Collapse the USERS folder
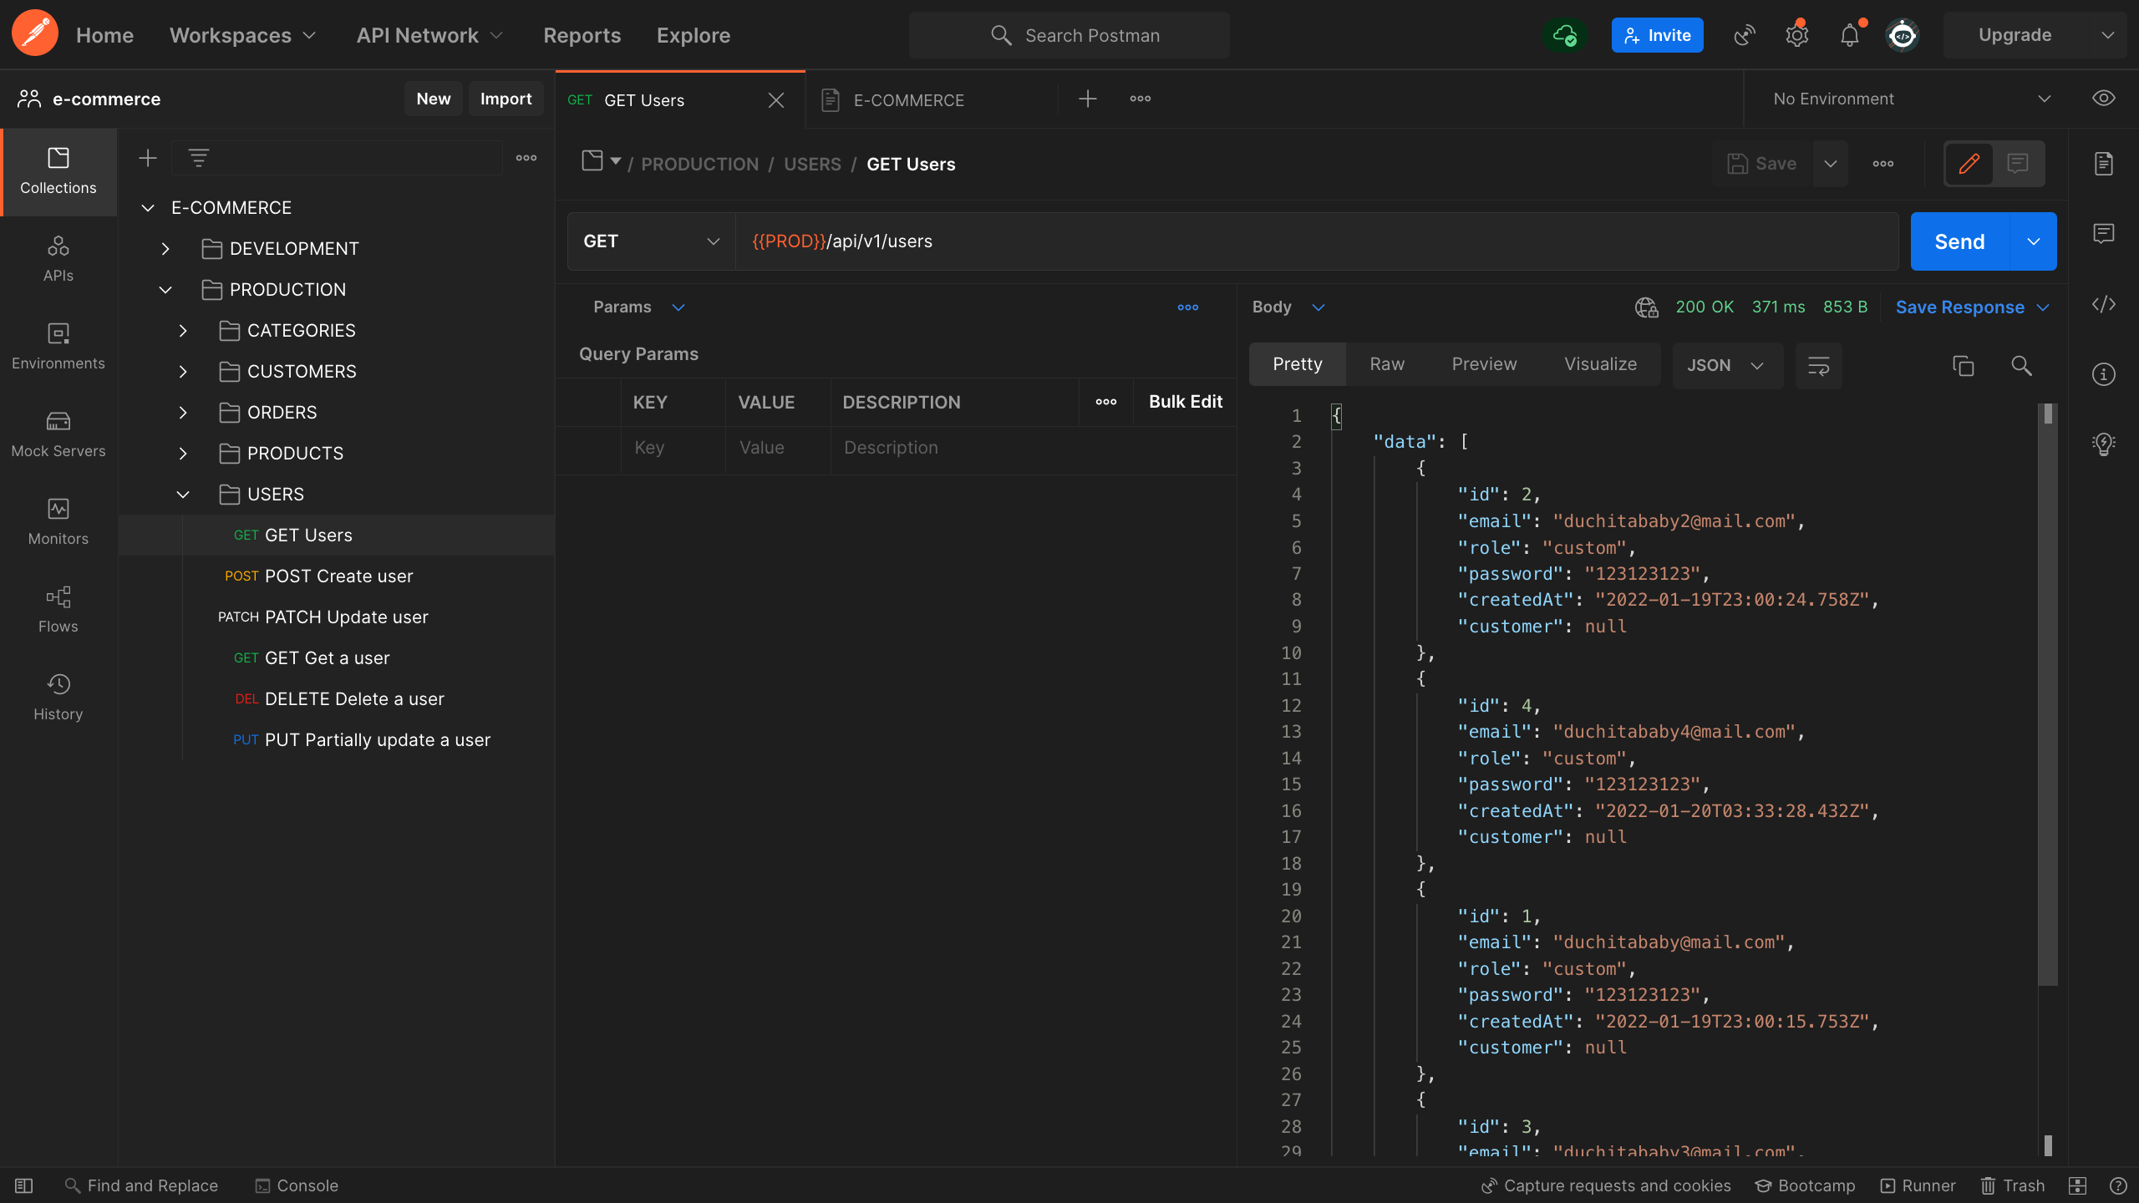This screenshot has width=2139, height=1203. coord(183,495)
